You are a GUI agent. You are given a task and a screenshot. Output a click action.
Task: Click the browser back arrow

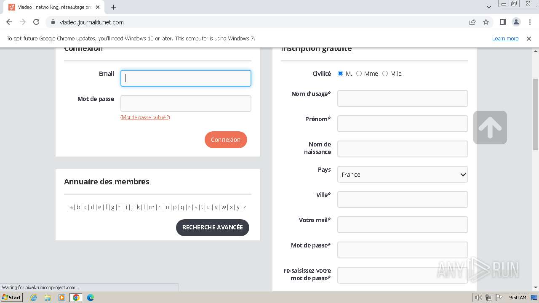pyautogui.click(x=9, y=22)
